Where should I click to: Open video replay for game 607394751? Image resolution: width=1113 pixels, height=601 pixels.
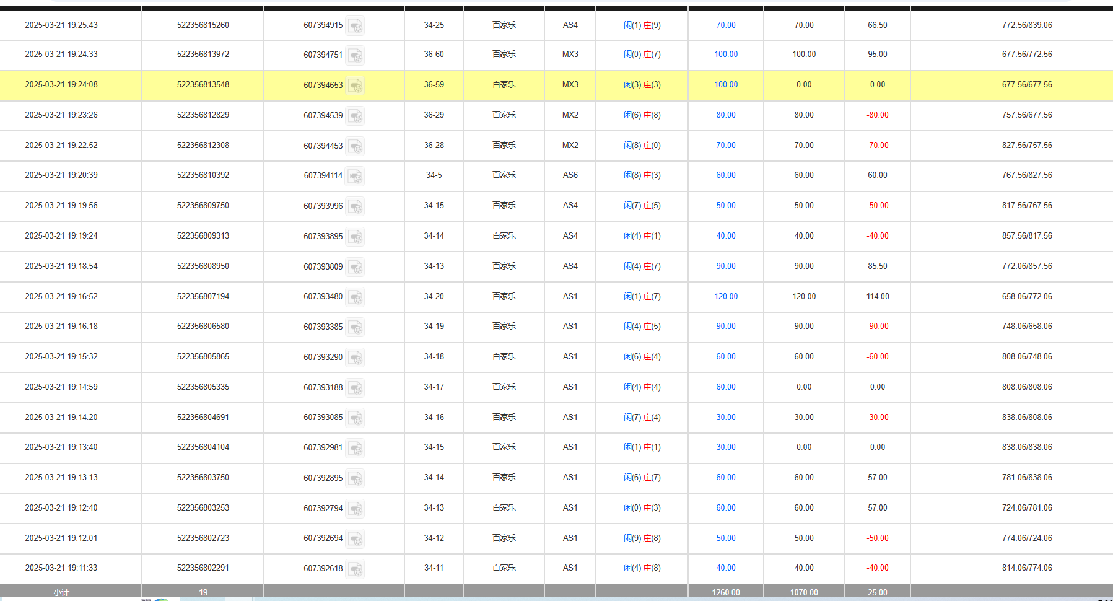355,56
